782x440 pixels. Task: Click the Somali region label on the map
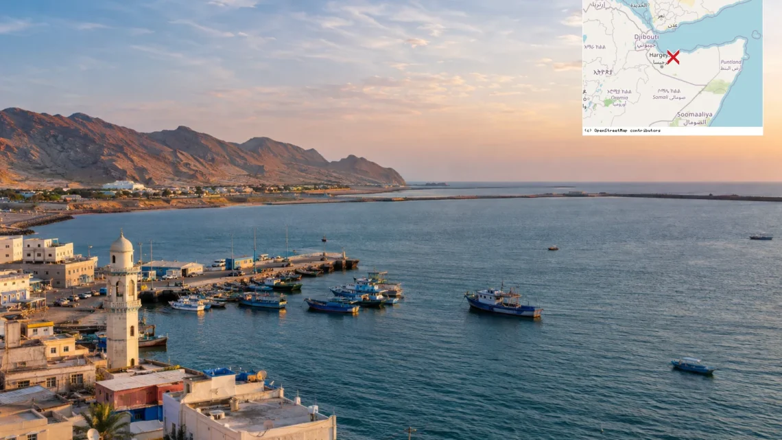[660, 97]
